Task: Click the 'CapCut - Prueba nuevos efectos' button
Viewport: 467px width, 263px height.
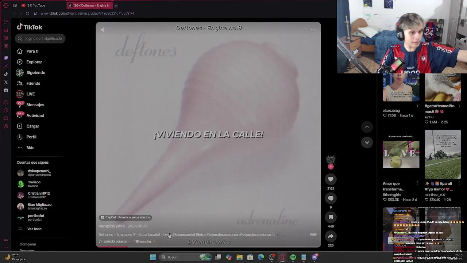Action: click(125, 217)
